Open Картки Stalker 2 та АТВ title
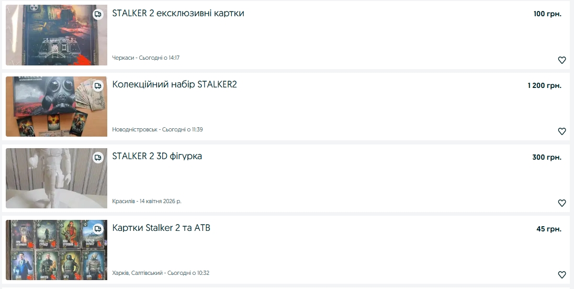The image size is (574, 289). 161,228
